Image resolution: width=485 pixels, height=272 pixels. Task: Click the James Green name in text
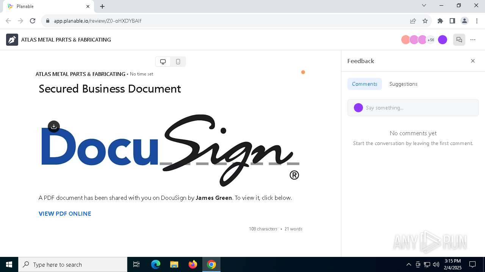pos(214,198)
